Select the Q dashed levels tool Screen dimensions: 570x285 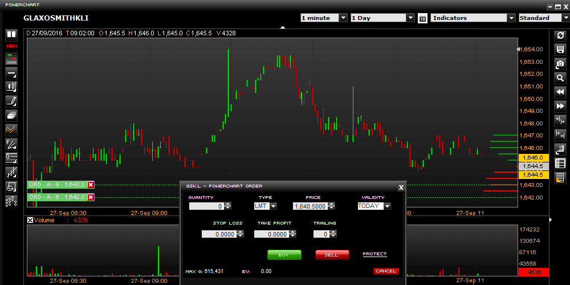click(x=11, y=158)
